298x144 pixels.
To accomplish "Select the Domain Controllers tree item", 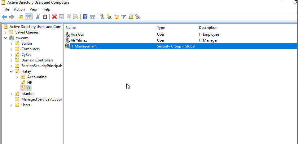I will coord(37,60).
